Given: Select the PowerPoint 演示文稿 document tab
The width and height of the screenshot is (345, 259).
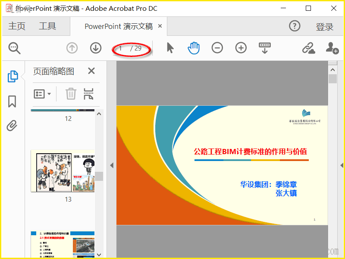Looking at the screenshot, I should click(119, 26).
